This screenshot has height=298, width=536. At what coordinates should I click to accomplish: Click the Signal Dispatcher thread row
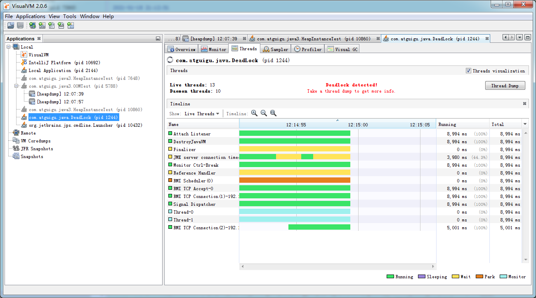click(x=344, y=204)
